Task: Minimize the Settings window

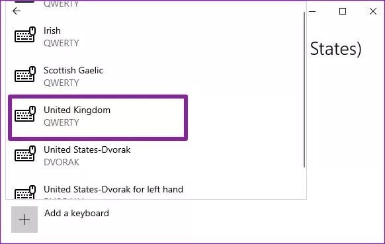Action: pos(312,11)
